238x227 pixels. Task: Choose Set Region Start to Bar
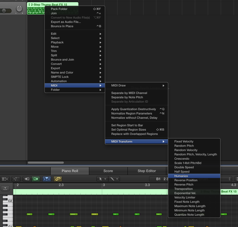136,125
